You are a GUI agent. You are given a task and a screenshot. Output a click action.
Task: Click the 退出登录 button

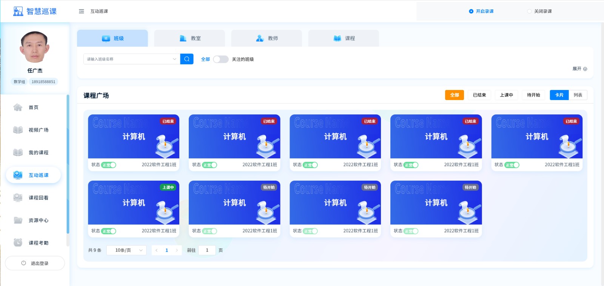(35, 263)
